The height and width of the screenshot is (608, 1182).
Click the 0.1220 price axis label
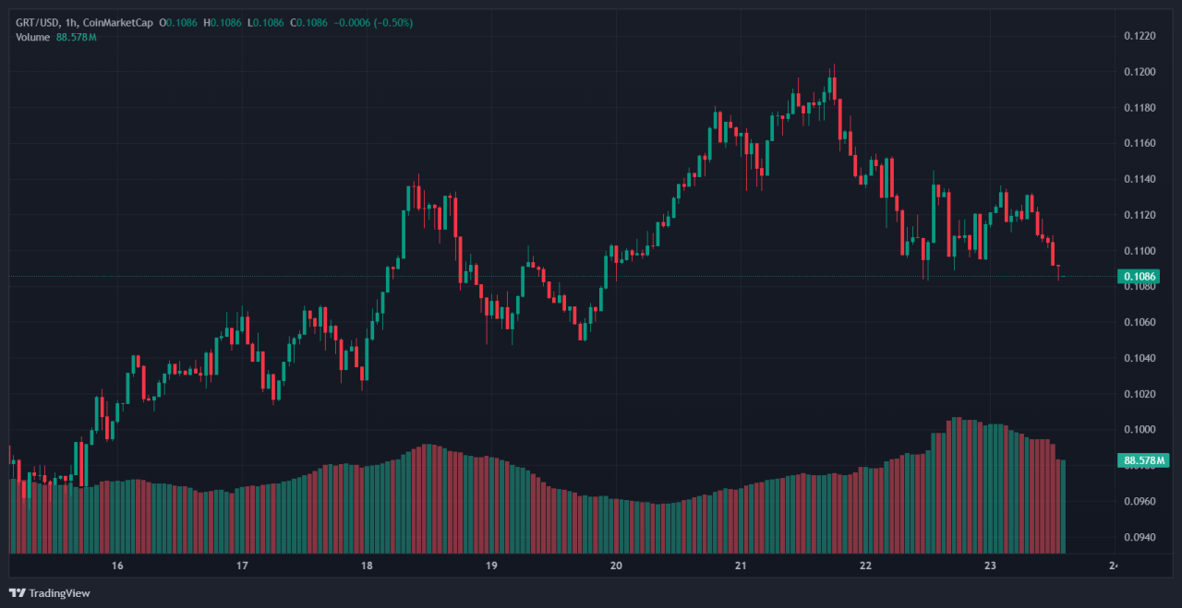point(1138,36)
